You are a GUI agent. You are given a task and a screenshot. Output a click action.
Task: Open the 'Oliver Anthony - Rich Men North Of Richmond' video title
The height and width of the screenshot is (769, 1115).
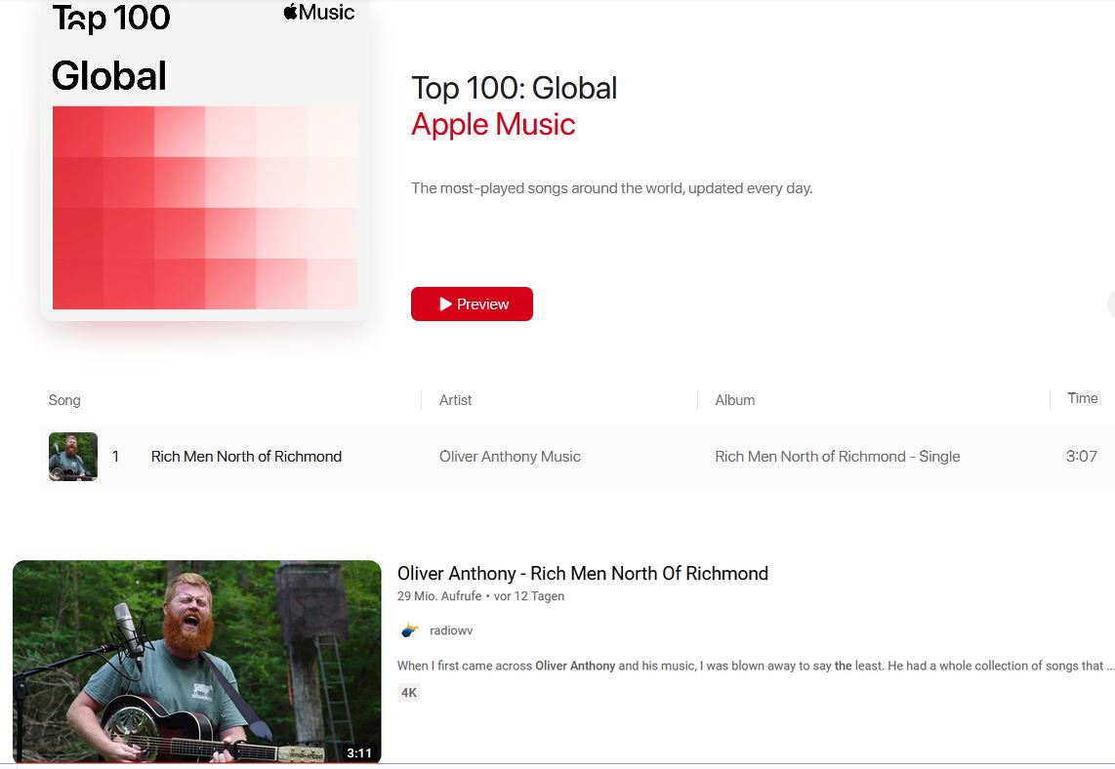click(582, 574)
